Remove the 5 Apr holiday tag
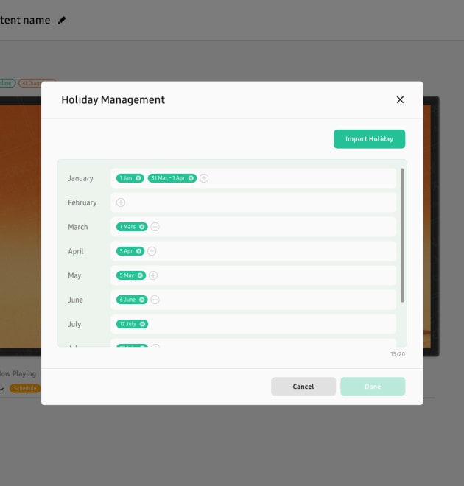 pyautogui.click(x=139, y=251)
